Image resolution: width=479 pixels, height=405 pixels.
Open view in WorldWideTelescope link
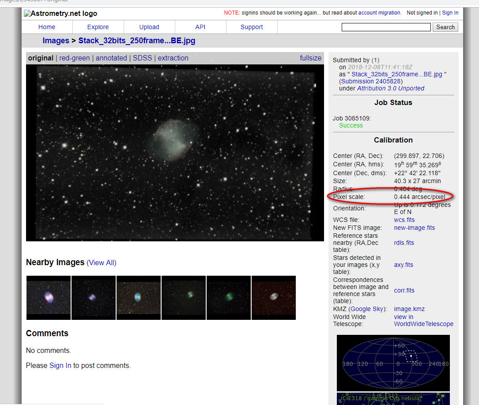(x=423, y=320)
